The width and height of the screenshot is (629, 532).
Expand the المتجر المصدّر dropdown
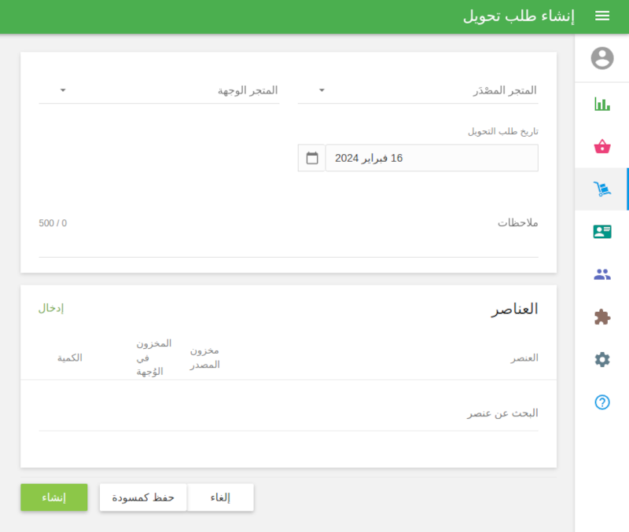point(322,90)
